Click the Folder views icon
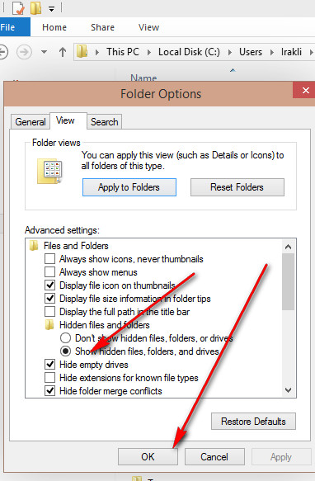Image resolution: width=315 pixels, height=481 pixels. (x=49, y=171)
